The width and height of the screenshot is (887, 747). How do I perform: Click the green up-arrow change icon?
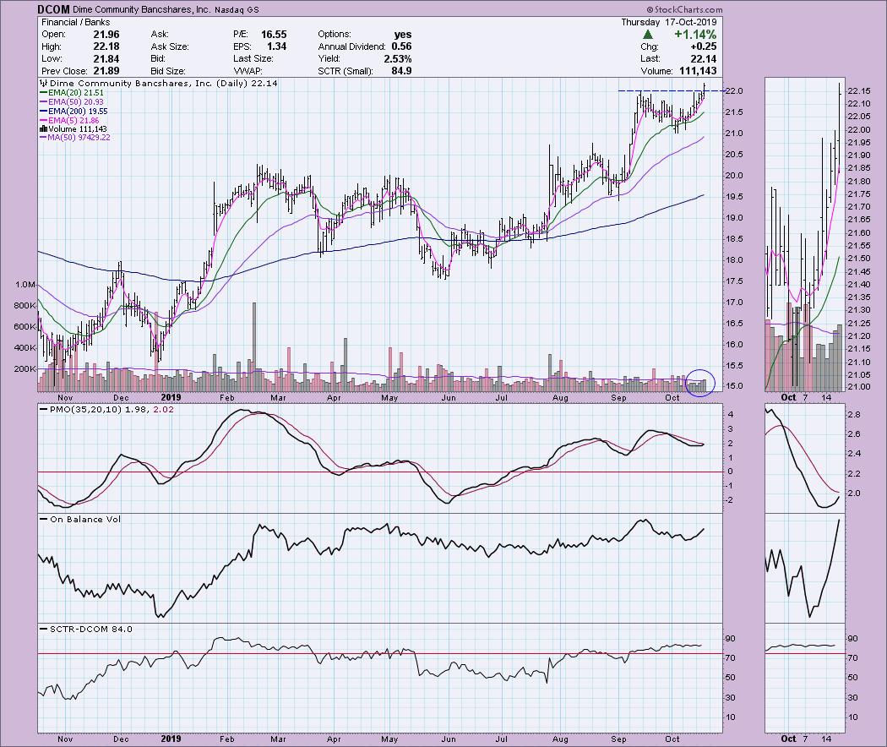click(648, 35)
